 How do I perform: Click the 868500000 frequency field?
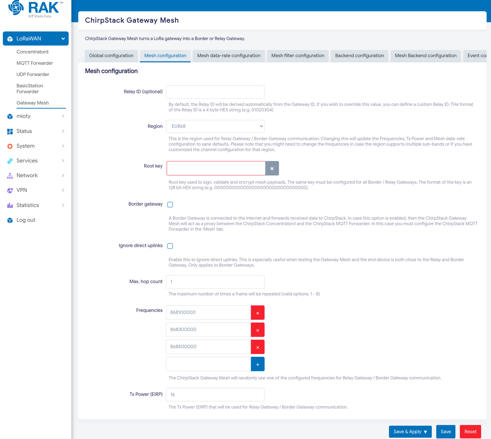208,347
